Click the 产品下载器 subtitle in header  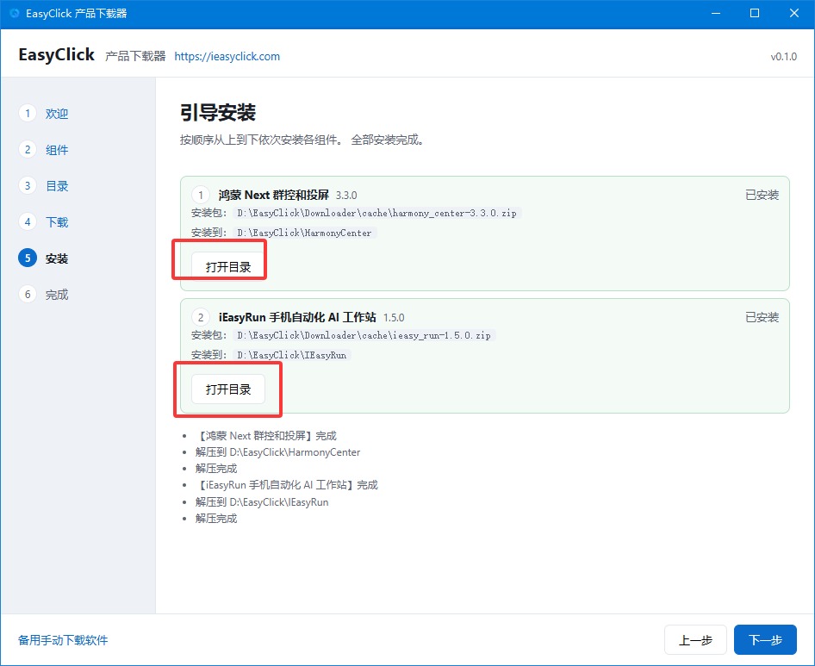[135, 56]
